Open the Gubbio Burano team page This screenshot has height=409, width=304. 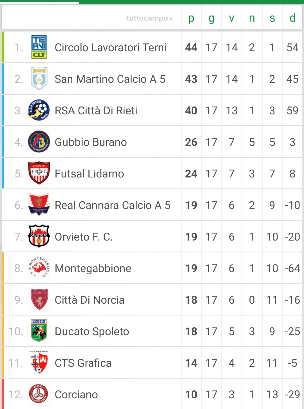(91, 142)
